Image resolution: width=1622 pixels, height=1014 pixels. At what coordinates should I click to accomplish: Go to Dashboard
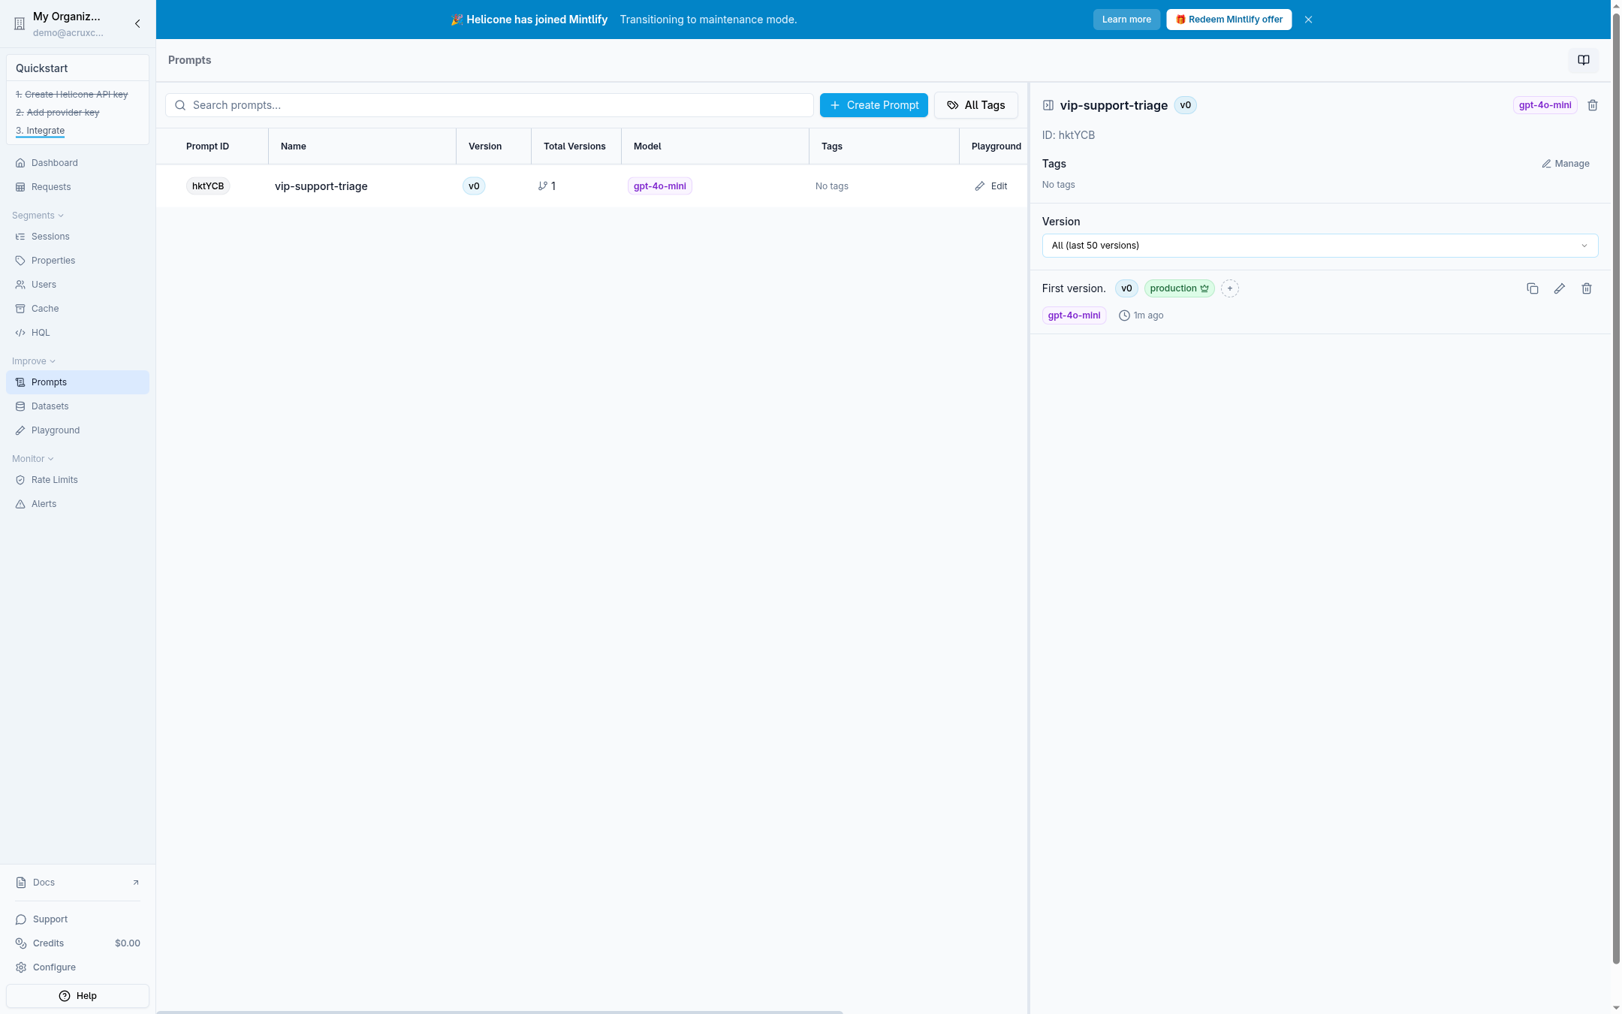pos(77,163)
